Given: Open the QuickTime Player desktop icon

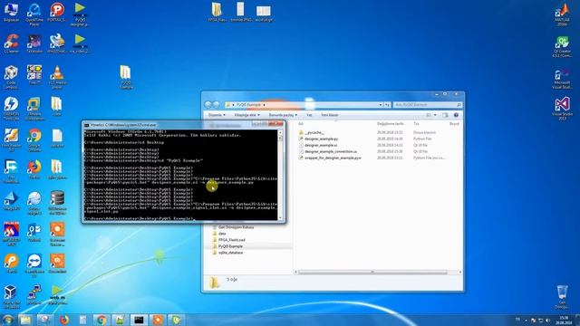Looking at the screenshot, I should coord(34,14).
